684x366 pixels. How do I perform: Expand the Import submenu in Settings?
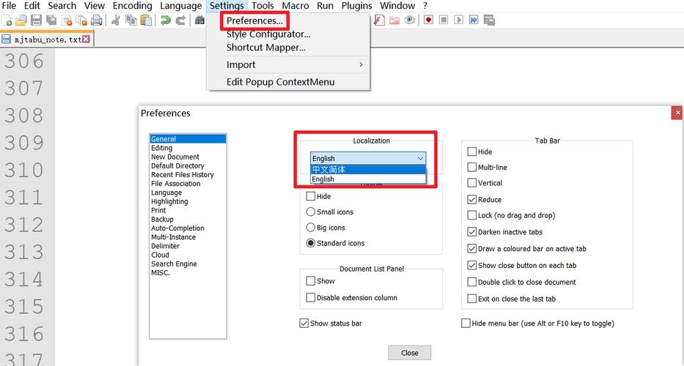pos(293,64)
